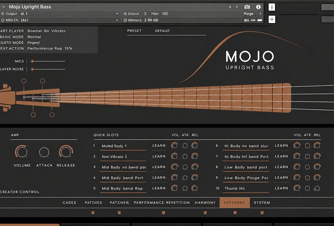This screenshot has height=226, width=334.
Task: Adjust the PLAYER NOISE slider
Action: [48, 69]
